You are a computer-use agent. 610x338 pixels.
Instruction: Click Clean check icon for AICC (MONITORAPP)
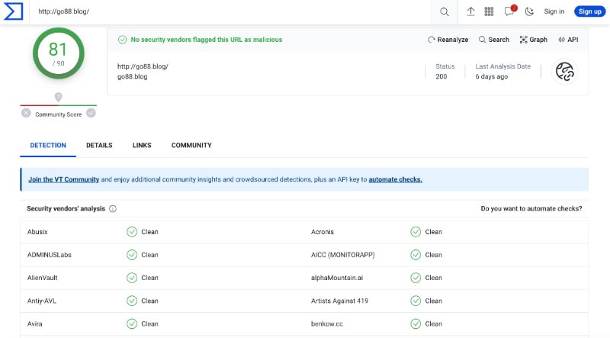pos(416,255)
